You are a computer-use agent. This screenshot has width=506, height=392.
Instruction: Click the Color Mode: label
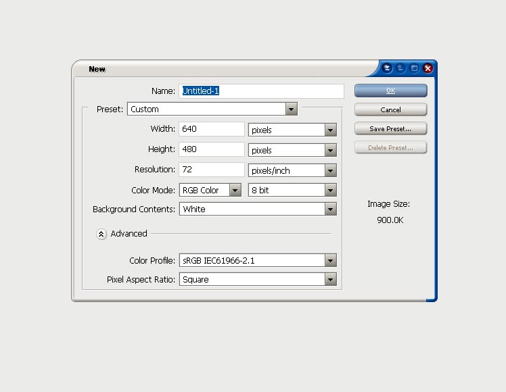tap(154, 190)
